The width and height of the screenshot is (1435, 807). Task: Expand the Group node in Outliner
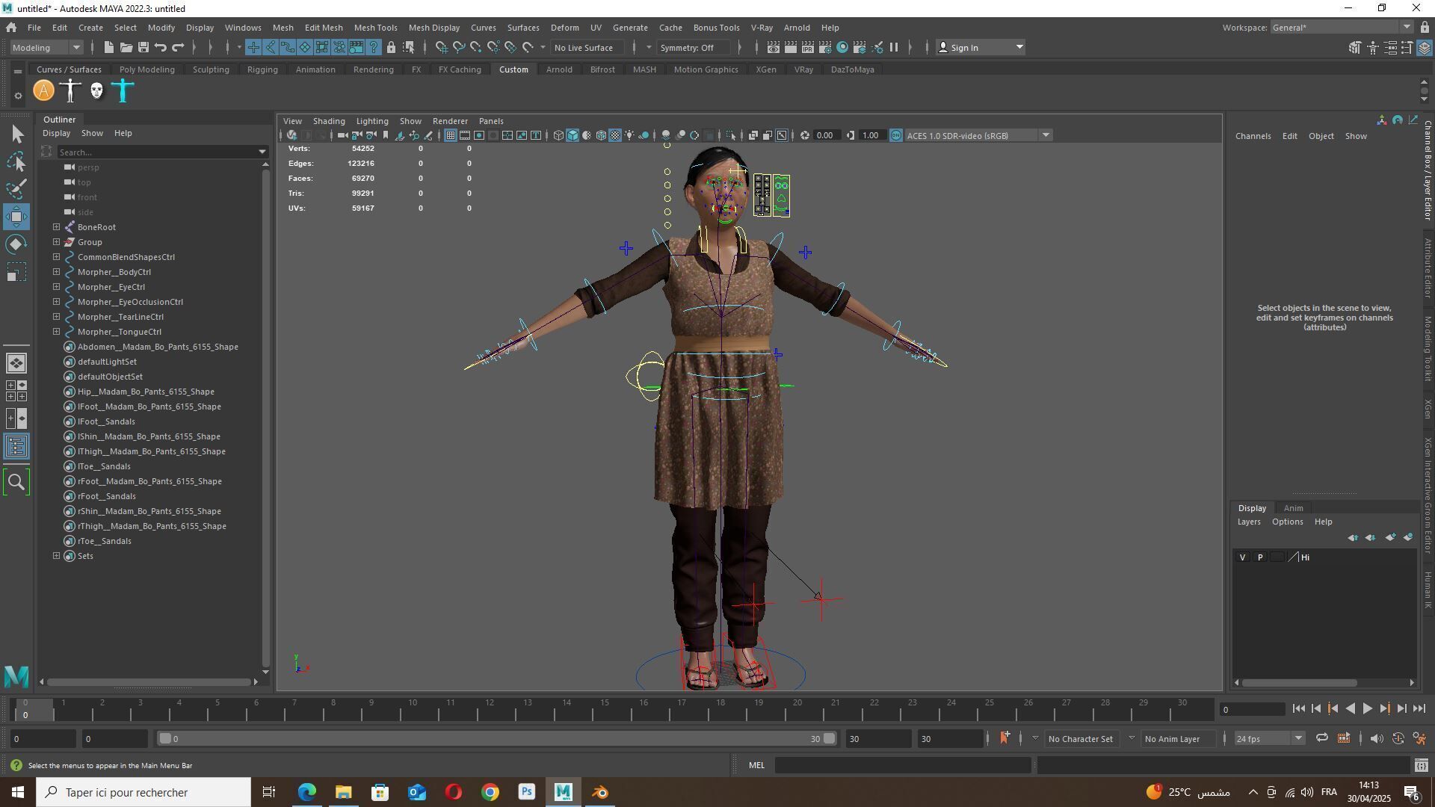pos(56,242)
